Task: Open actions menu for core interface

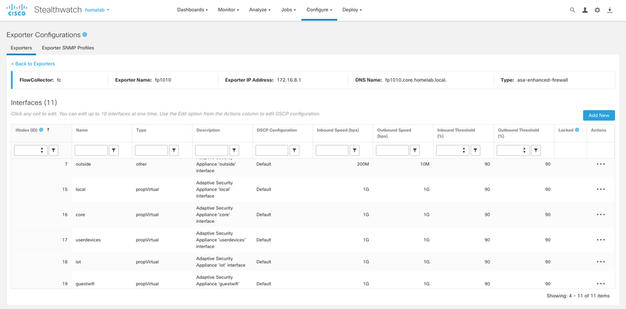Action: click(x=600, y=215)
